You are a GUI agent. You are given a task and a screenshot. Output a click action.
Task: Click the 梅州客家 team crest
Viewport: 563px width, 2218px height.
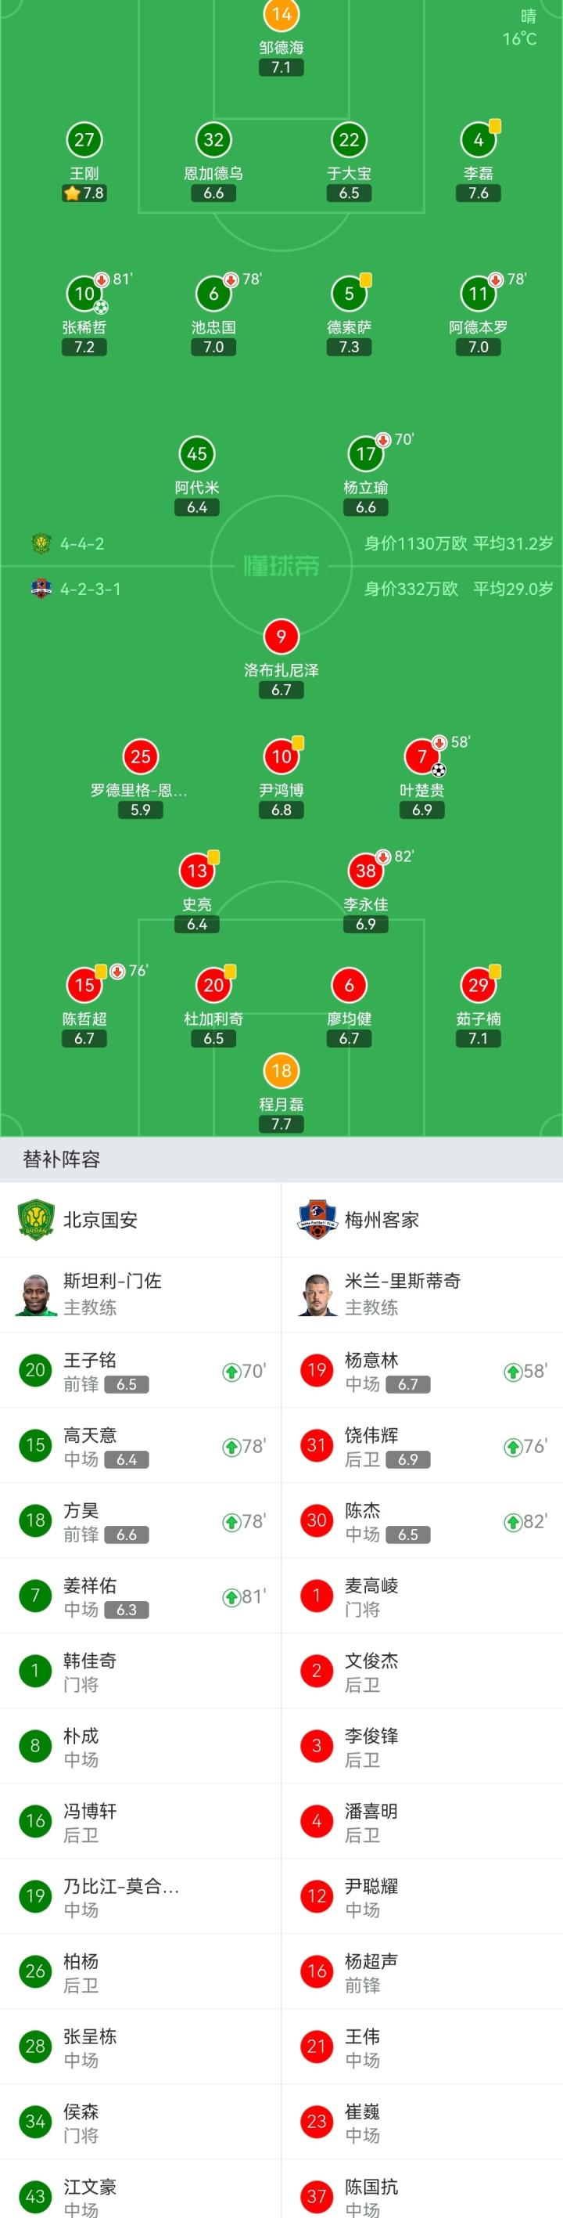(x=317, y=1219)
